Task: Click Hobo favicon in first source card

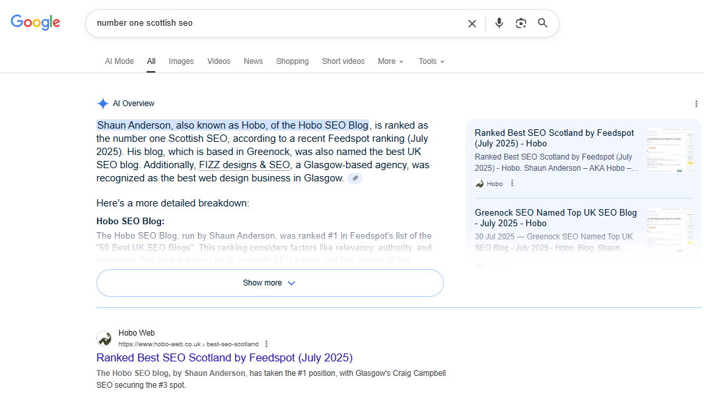Action: 479,184
